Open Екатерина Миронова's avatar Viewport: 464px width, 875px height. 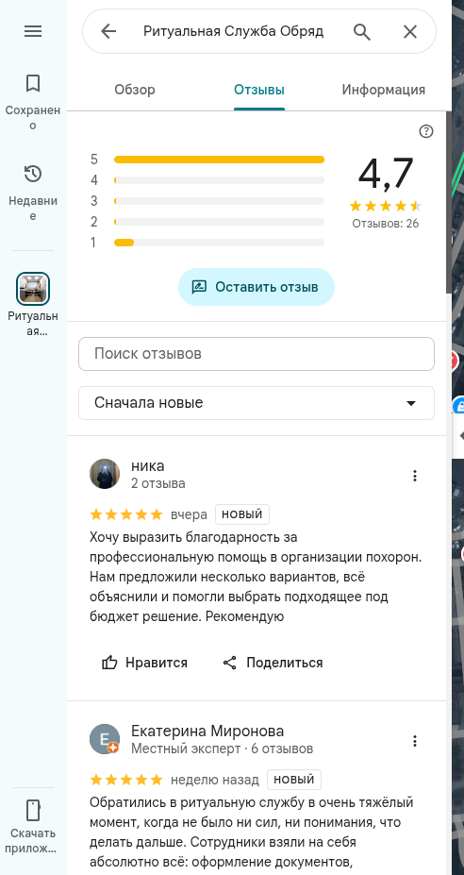click(105, 739)
